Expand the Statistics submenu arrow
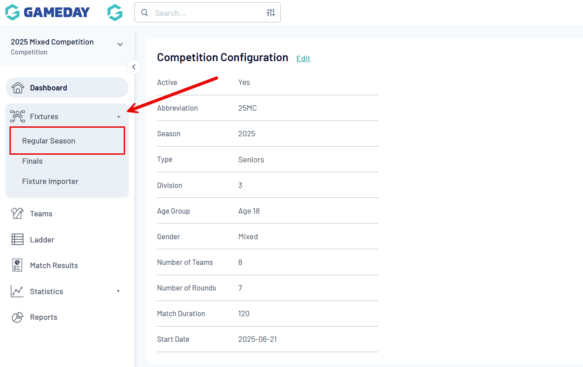583x367 pixels. tap(118, 291)
